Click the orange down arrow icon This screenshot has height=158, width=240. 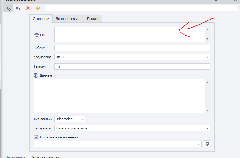tap(38, 8)
